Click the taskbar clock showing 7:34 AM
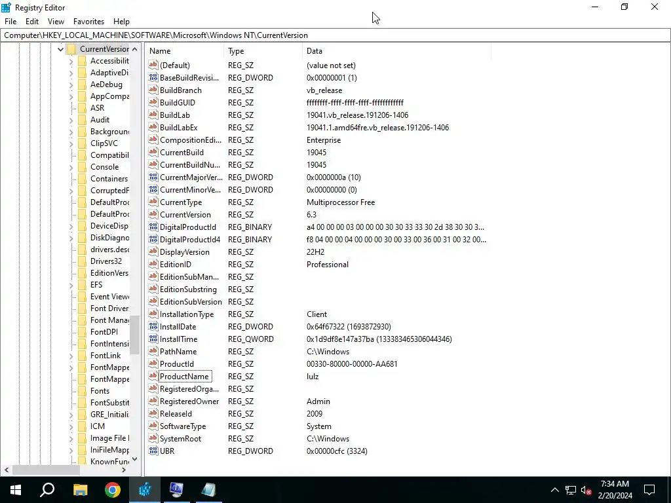The width and height of the screenshot is (671, 503). [615, 490]
